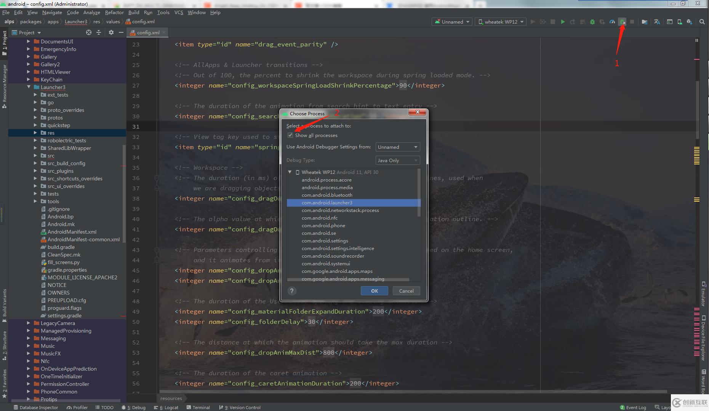Click the OK button

374,291
